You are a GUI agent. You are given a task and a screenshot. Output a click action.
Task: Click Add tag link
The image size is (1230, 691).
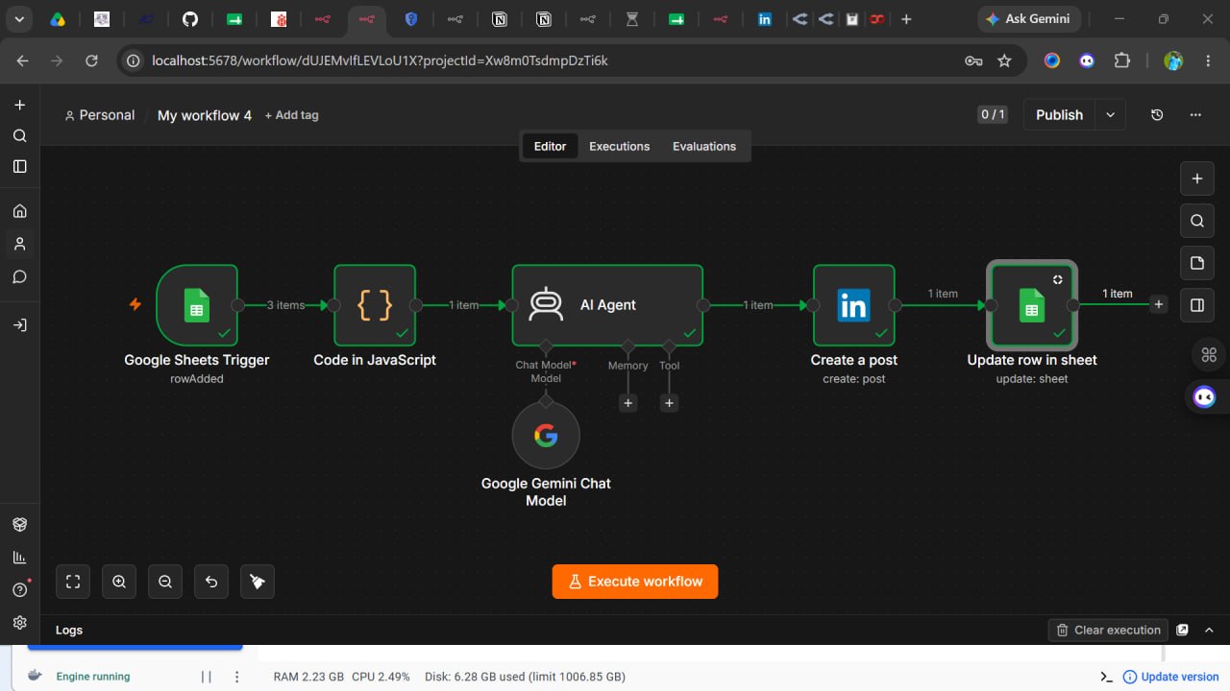pyautogui.click(x=291, y=115)
